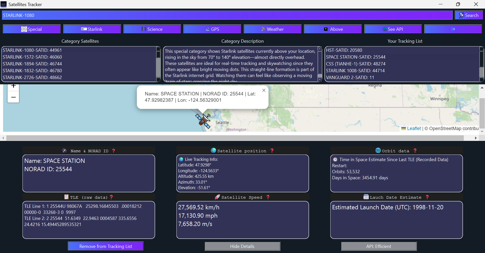Click the Winnipeg label on the map
Viewport: 485px width, 253px height.
pyautogui.click(x=439, y=99)
